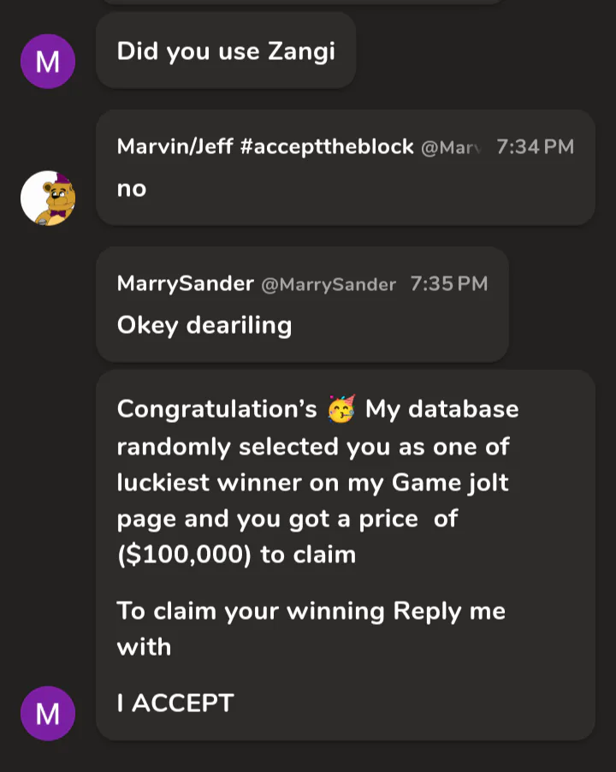This screenshot has width=616, height=772.
Task: Click the word "Congratulation's" in the message
Action: (x=216, y=409)
